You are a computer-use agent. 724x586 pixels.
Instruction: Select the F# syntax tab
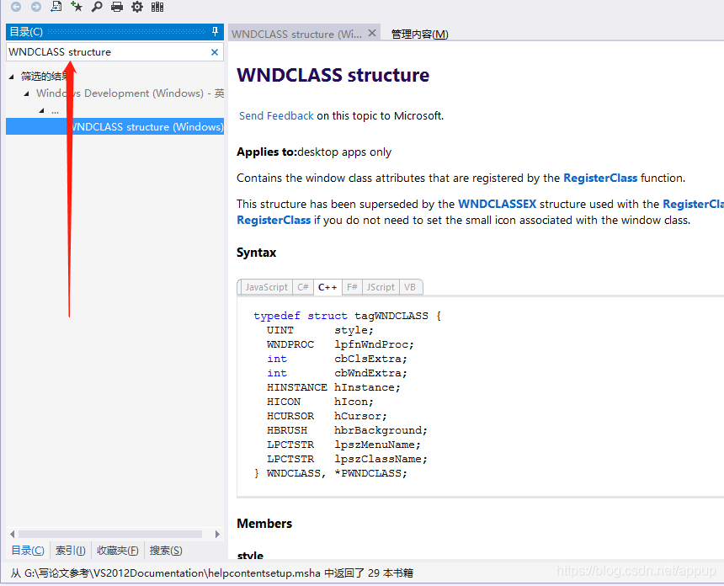coord(352,287)
